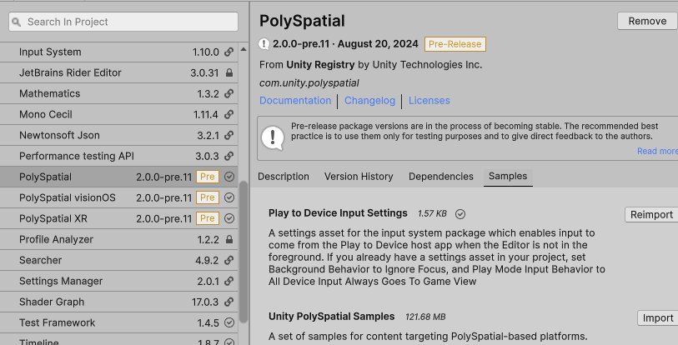Viewport: 678px width, 345px height.
Task: Click the checkmark icon beside PolySpatial visionOS
Action: (x=229, y=197)
